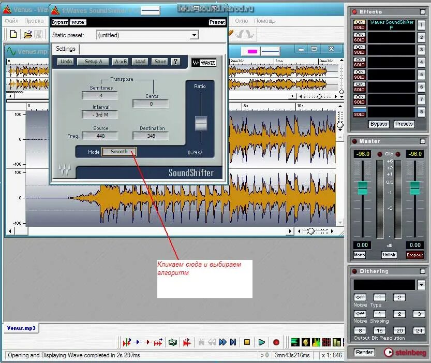Toggle Mono in Master section
Screen dimensions: 431x363
pos(360,255)
